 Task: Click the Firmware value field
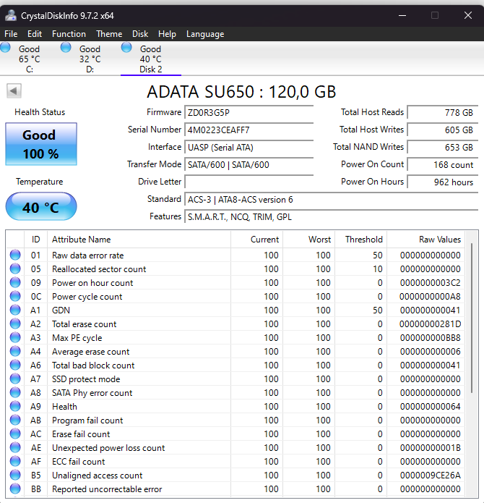tap(249, 113)
